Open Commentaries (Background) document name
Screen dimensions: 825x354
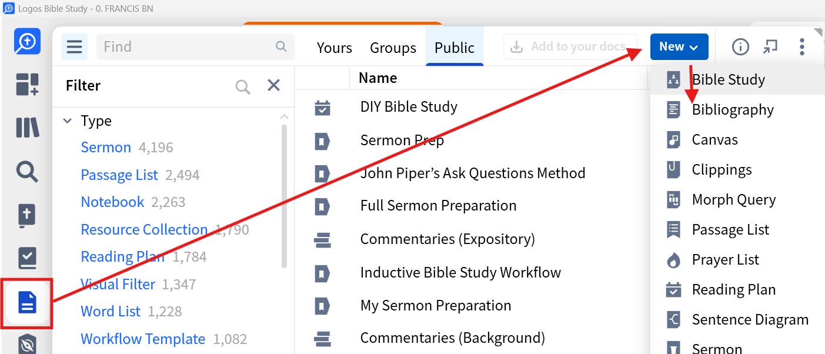(x=453, y=338)
